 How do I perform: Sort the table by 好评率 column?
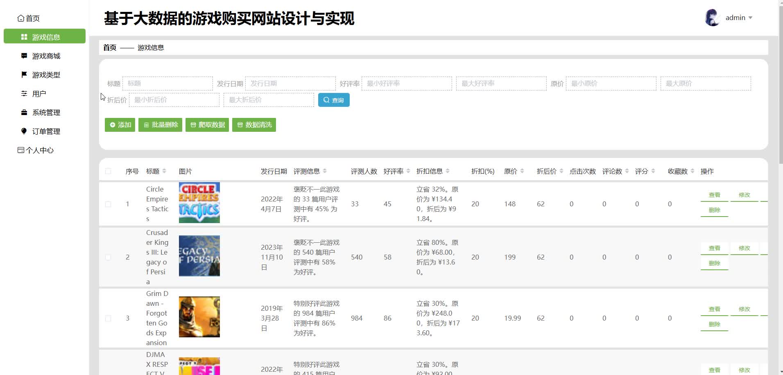click(x=408, y=171)
